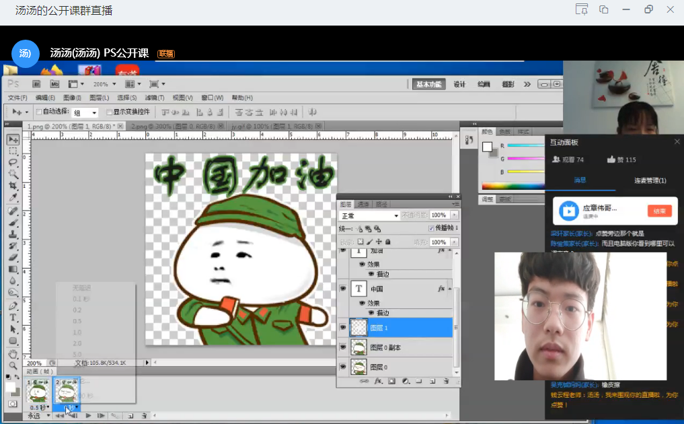The image size is (684, 424).
Task: Enable the 自动选择 checkbox
Action: click(39, 112)
